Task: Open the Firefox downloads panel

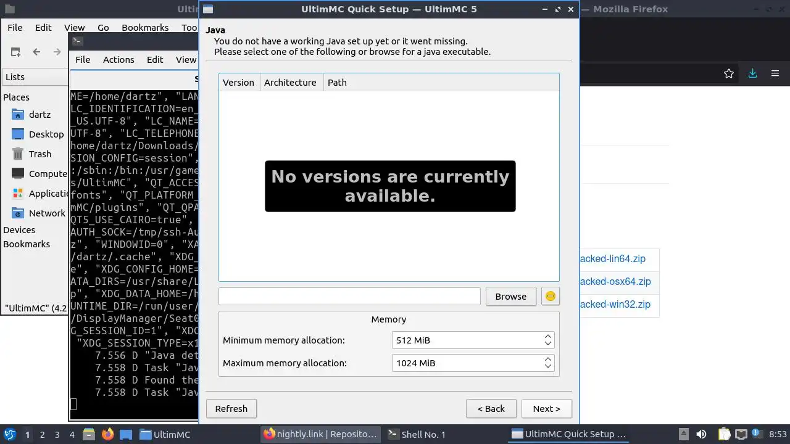Action: pyautogui.click(x=752, y=73)
